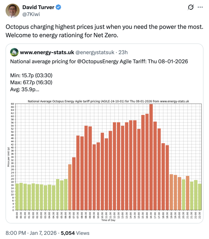Click the main tweet text about Octopus
Viewport: 209px width, 239px height.
click(x=104, y=31)
